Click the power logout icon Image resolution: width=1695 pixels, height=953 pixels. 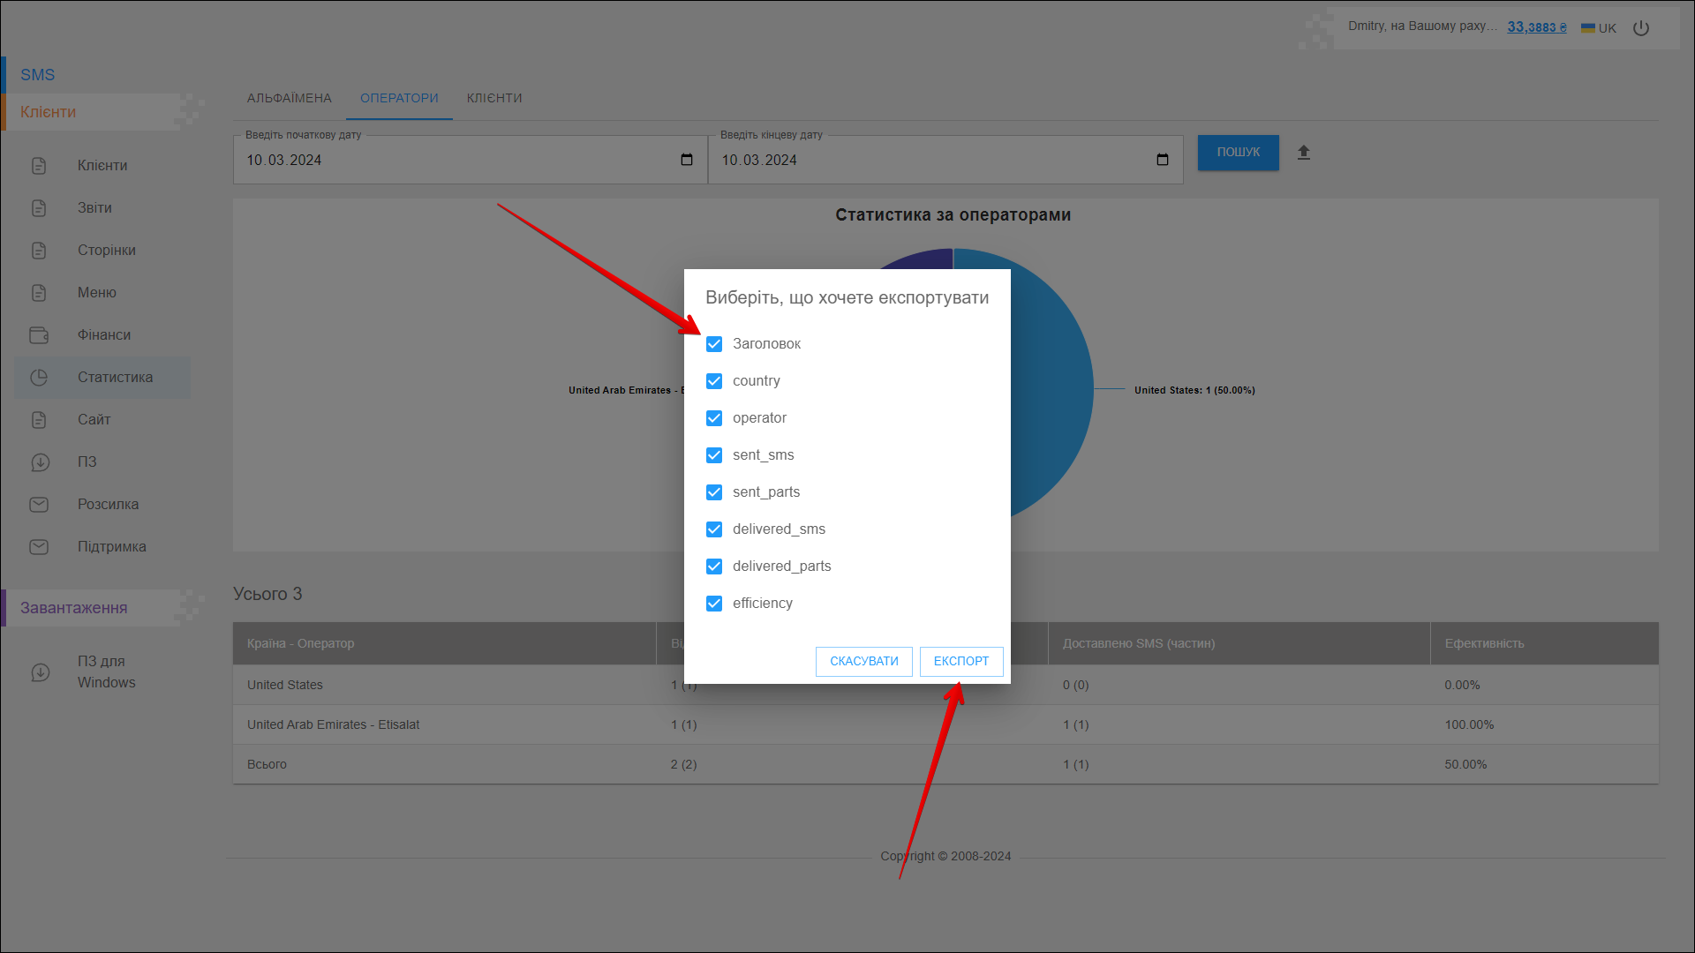point(1641,28)
